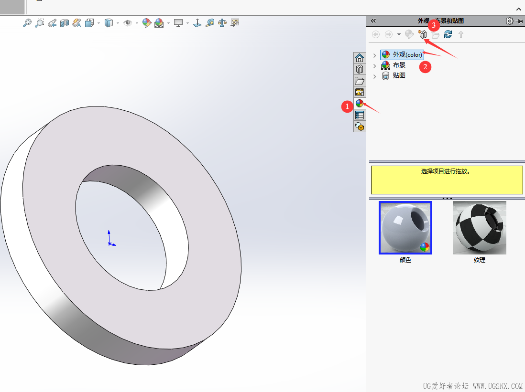The height and width of the screenshot is (392, 525).
Task: Open the Custom Properties task pane tab
Action: 360,115
